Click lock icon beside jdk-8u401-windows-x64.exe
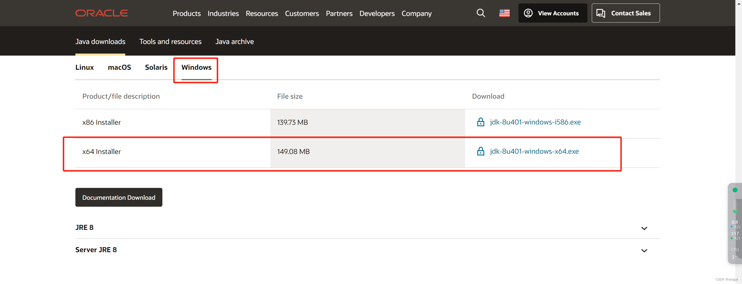742x284 pixels. coord(481,151)
